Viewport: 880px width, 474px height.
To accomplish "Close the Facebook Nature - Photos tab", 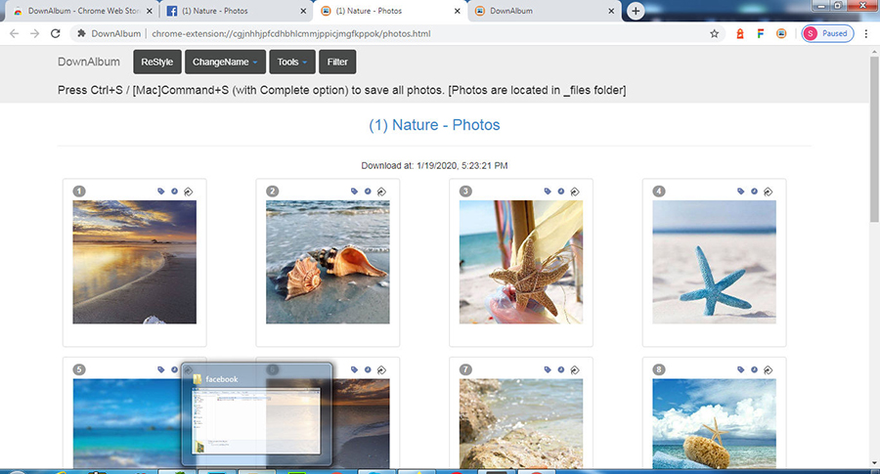I will pos(303,11).
